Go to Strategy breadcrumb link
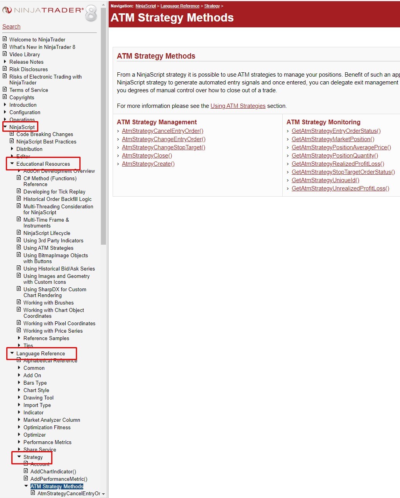 point(212,6)
